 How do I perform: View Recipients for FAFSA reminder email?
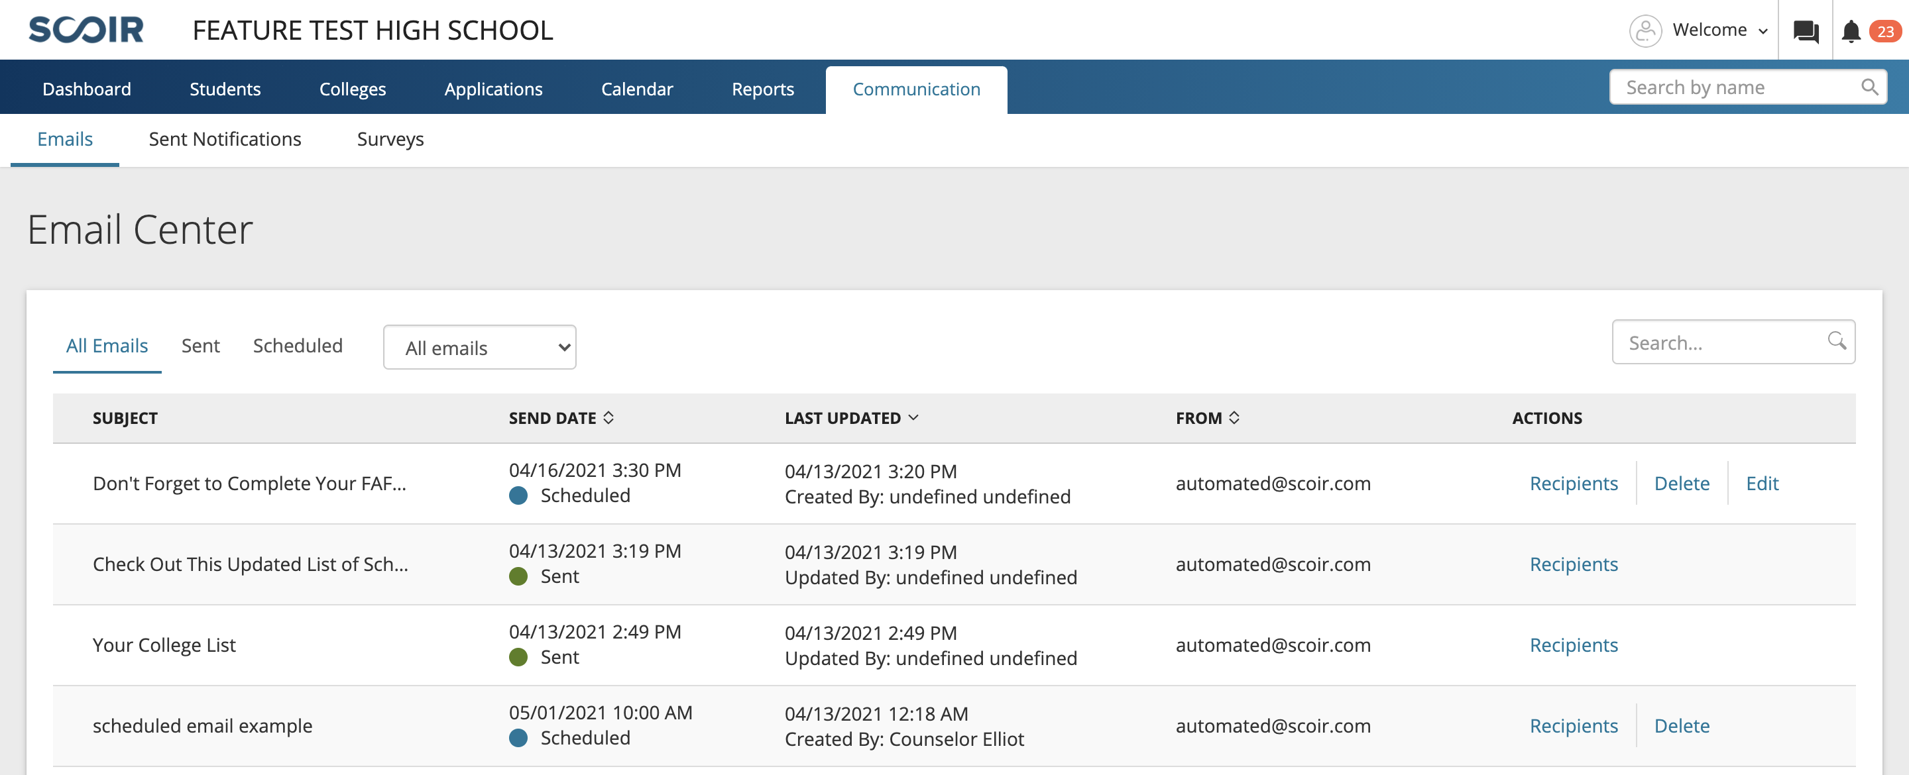point(1574,484)
